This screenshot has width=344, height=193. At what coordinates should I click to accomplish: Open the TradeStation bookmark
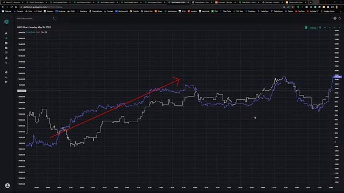pos(277,11)
